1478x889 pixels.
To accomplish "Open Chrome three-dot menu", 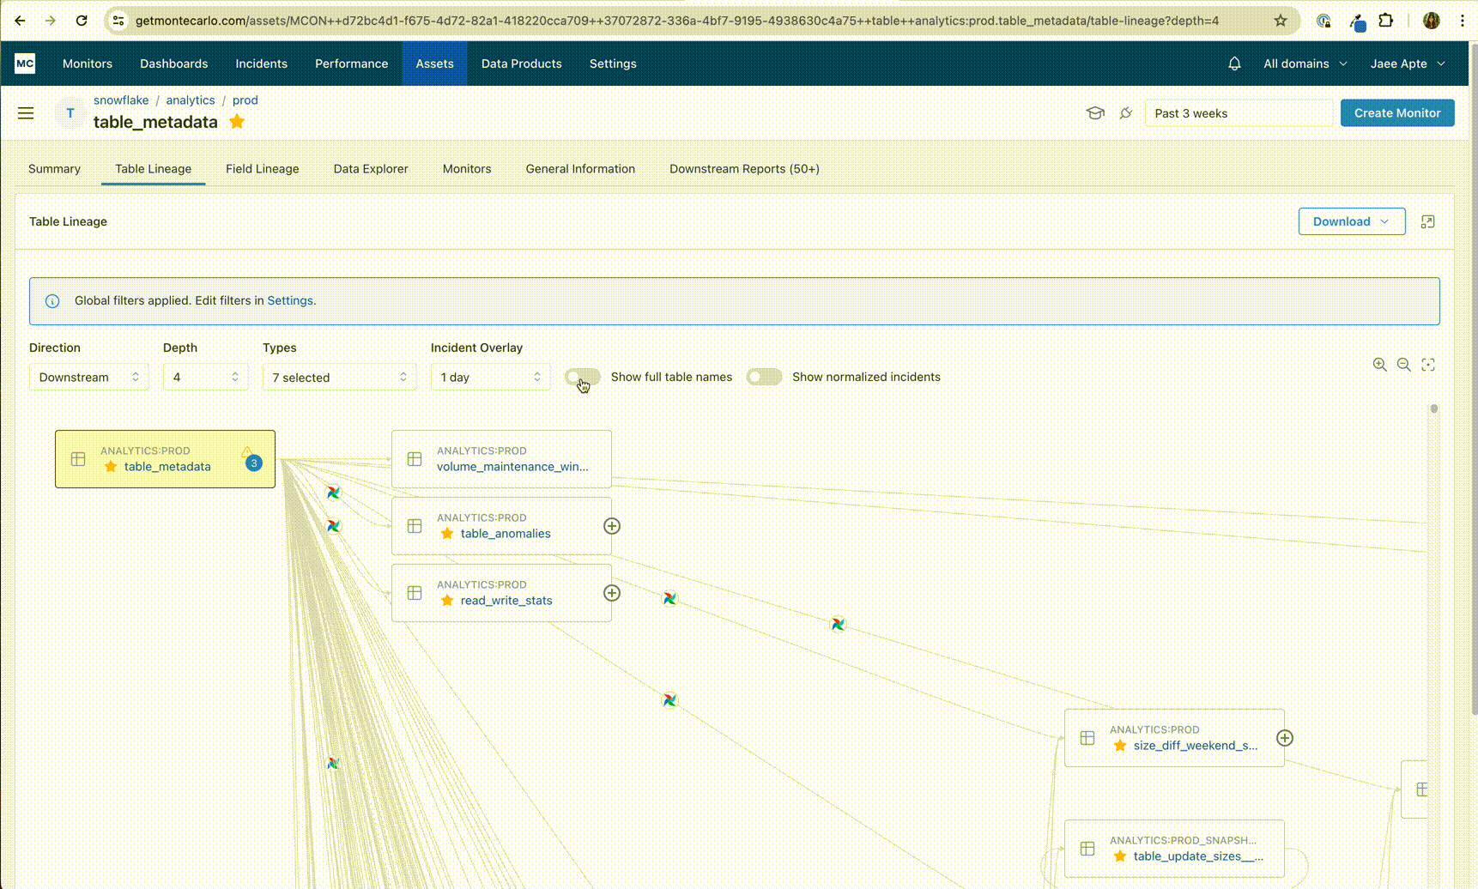I will 1463,21.
